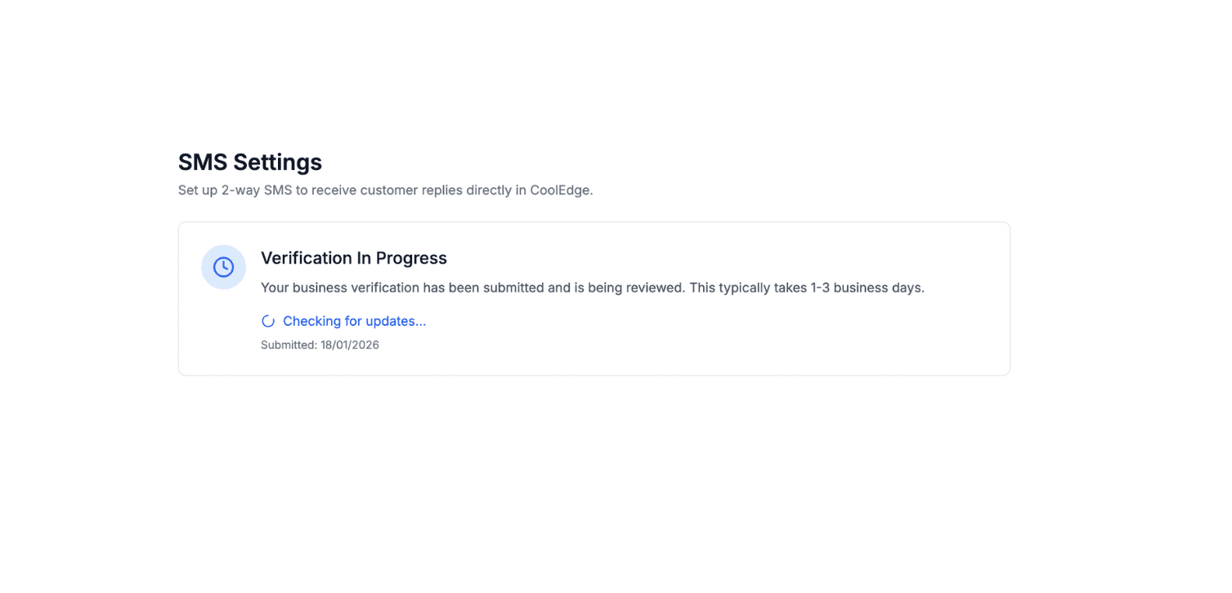Click the SMS Settings page heading

250,162
